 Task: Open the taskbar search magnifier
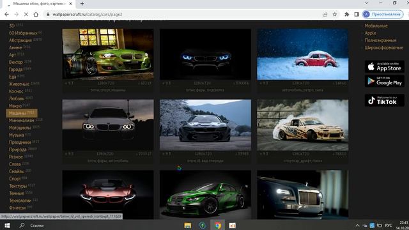(x=22, y=226)
